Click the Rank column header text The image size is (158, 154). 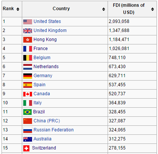[8, 9]
